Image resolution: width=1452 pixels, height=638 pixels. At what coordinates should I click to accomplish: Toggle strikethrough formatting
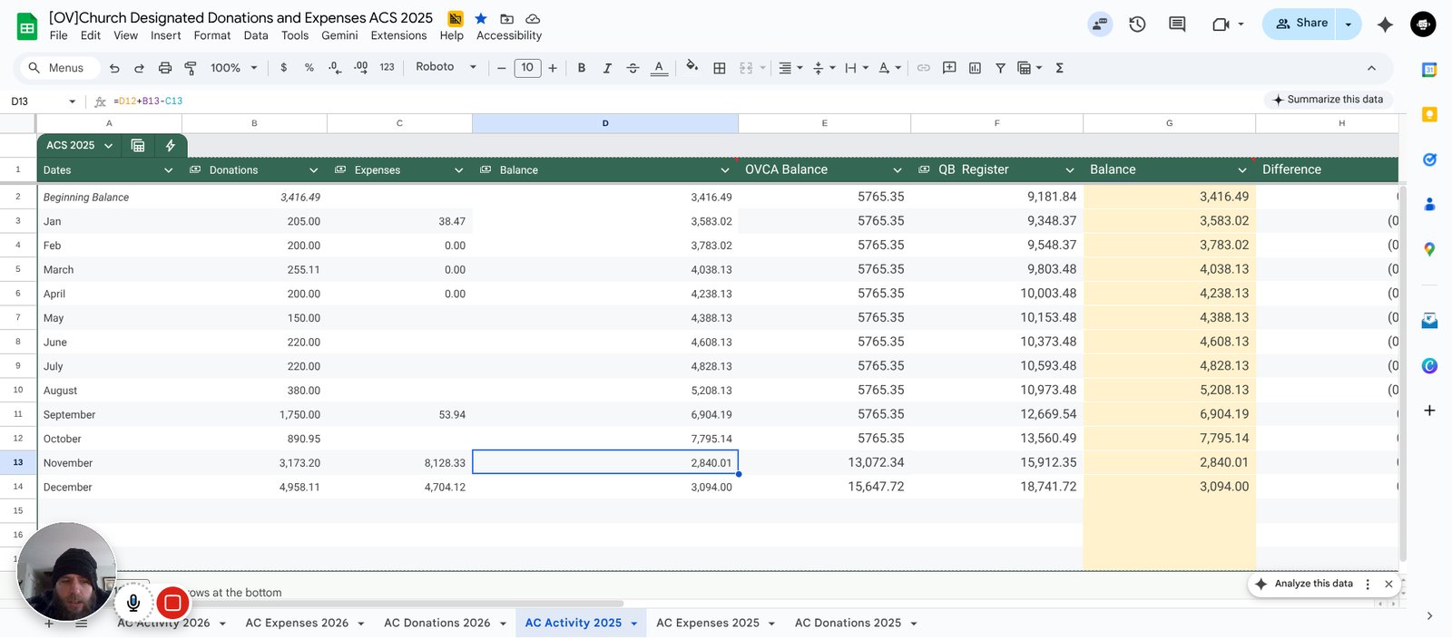pyautogui.click(x=633, y=68)
